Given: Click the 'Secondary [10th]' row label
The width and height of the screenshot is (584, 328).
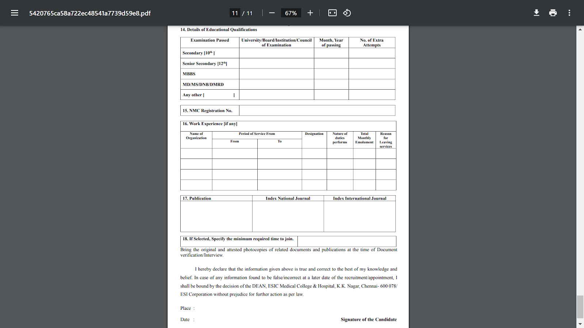Looking at the screenshot, I should point(199,53).
